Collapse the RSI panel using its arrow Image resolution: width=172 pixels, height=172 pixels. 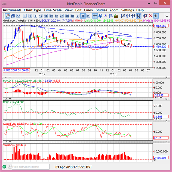6,99
